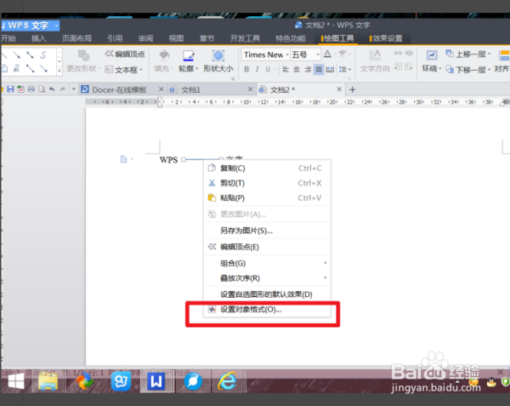Click the Export to PDF icon

[20, 89]
